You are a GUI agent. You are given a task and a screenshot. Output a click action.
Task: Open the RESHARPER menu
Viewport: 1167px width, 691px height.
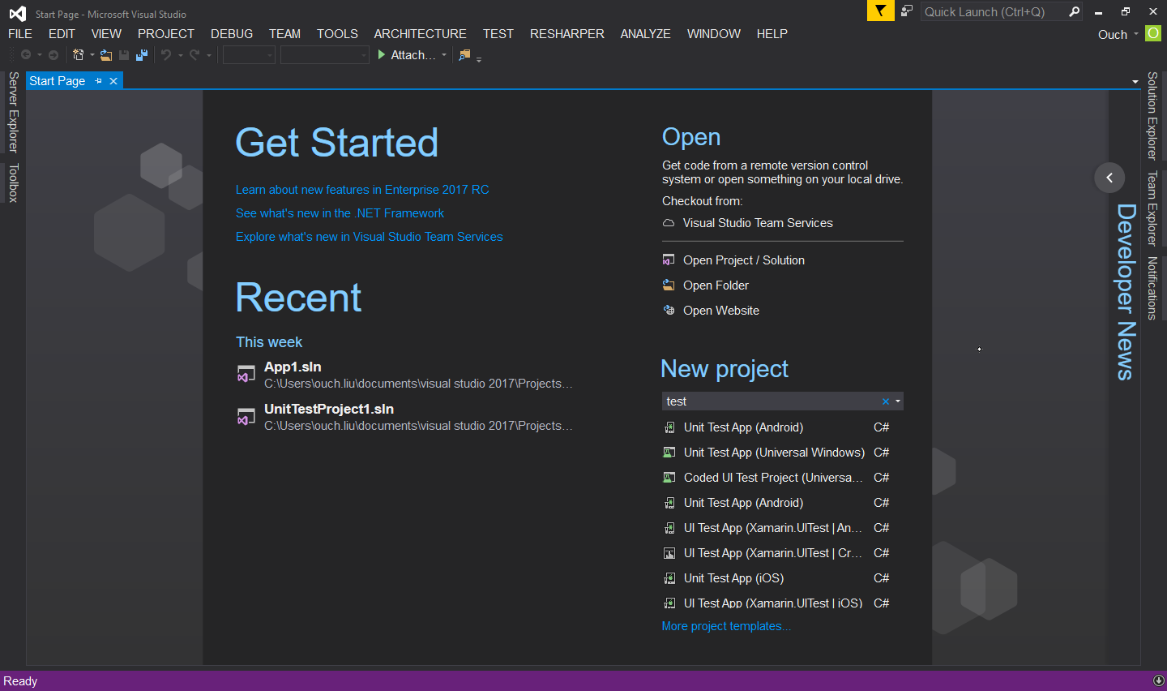(567, 34)
